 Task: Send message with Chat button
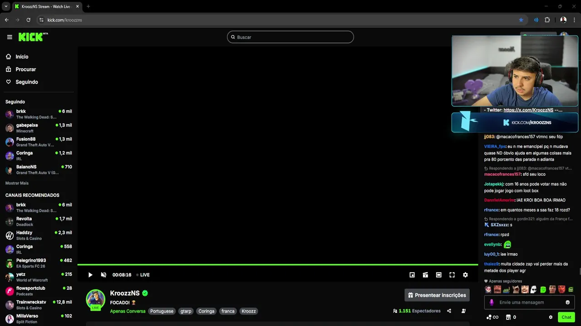pyautogui.click(x=566, y=317)
